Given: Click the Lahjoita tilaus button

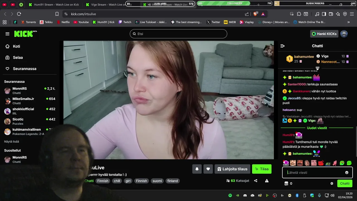Looking at the screenshot, I should (232, 169).
